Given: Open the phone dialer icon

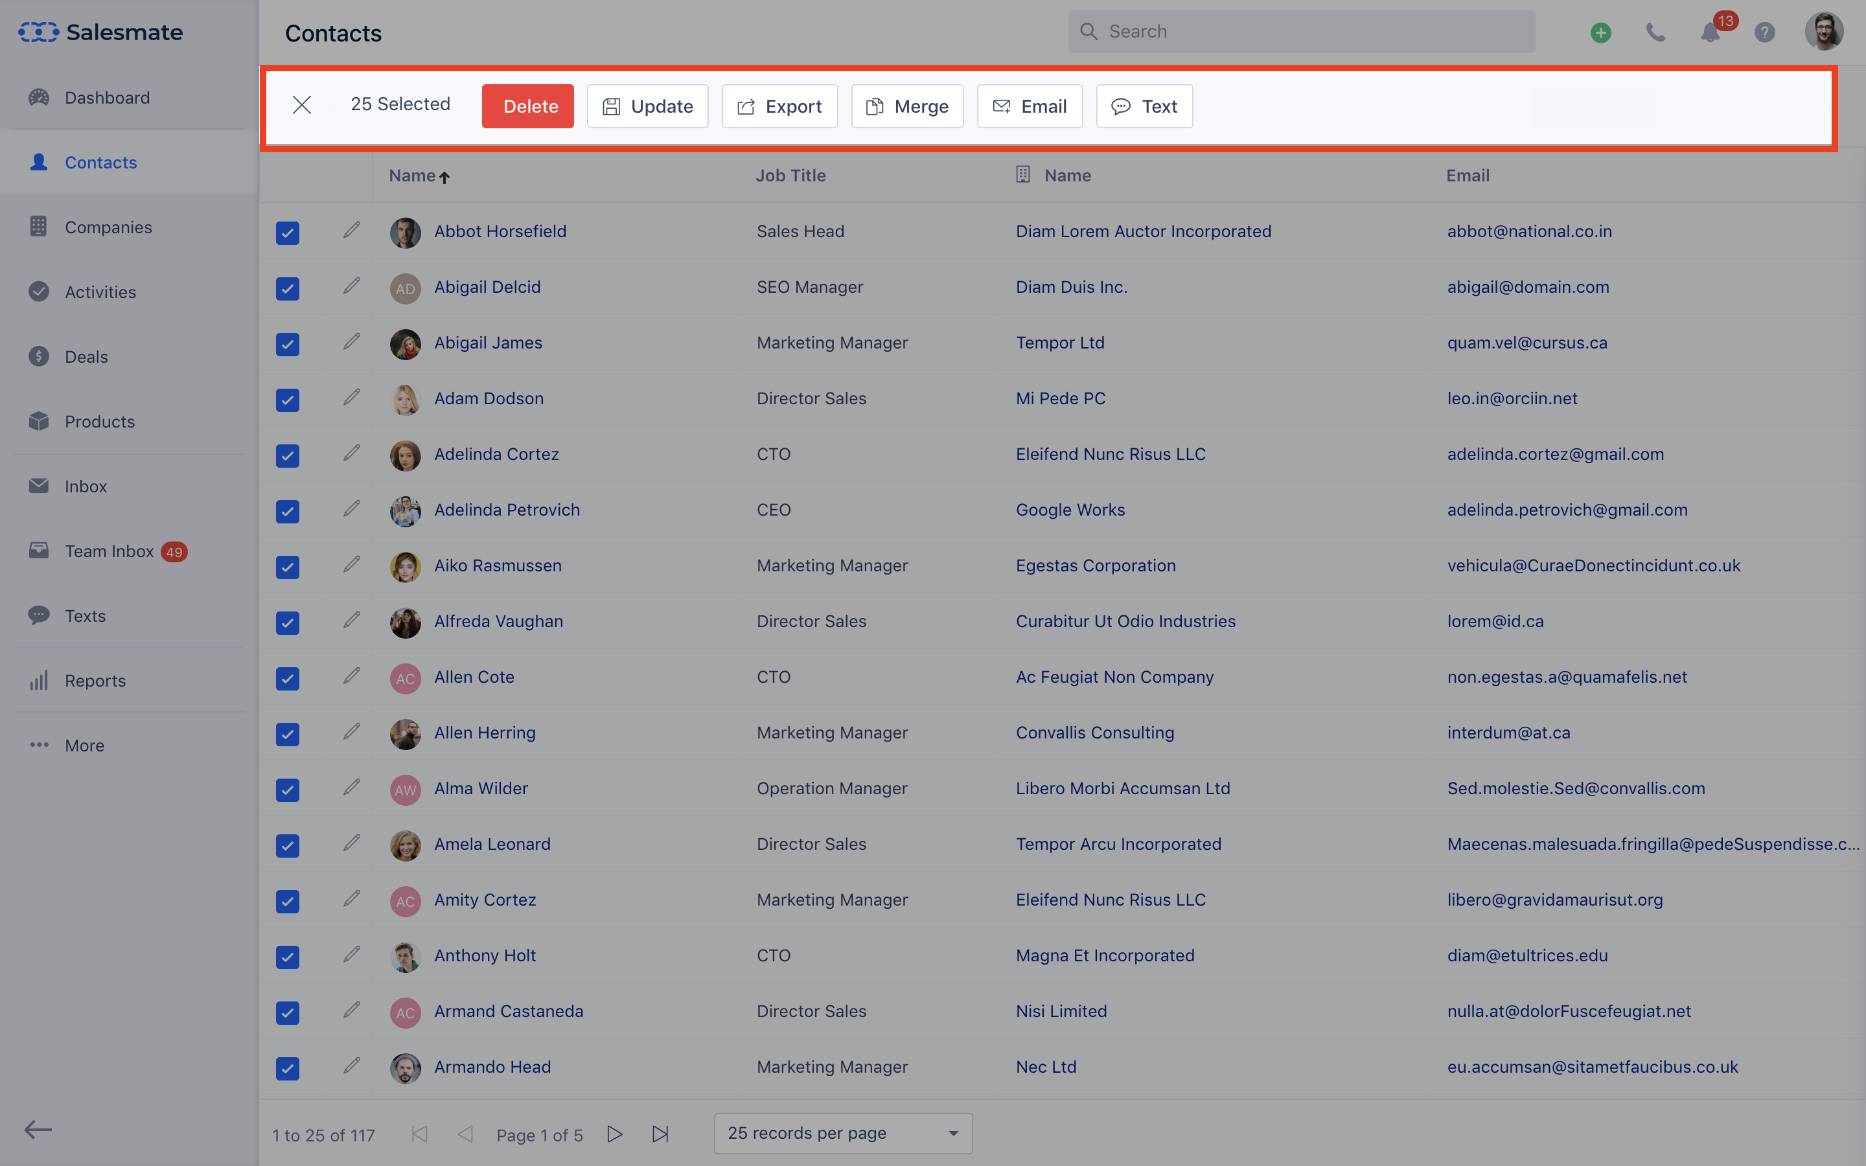Looking at the screenshot, I should 1655,32.
